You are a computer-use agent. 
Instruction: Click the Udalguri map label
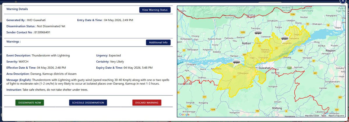point(291,21)
